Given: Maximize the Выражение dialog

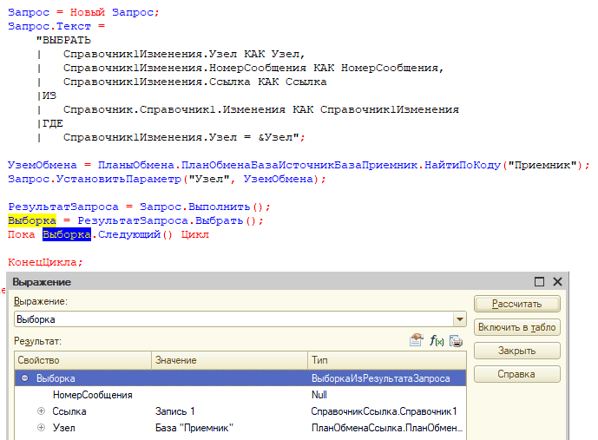Looking at the screenshot, I should (x=539, y=282).
